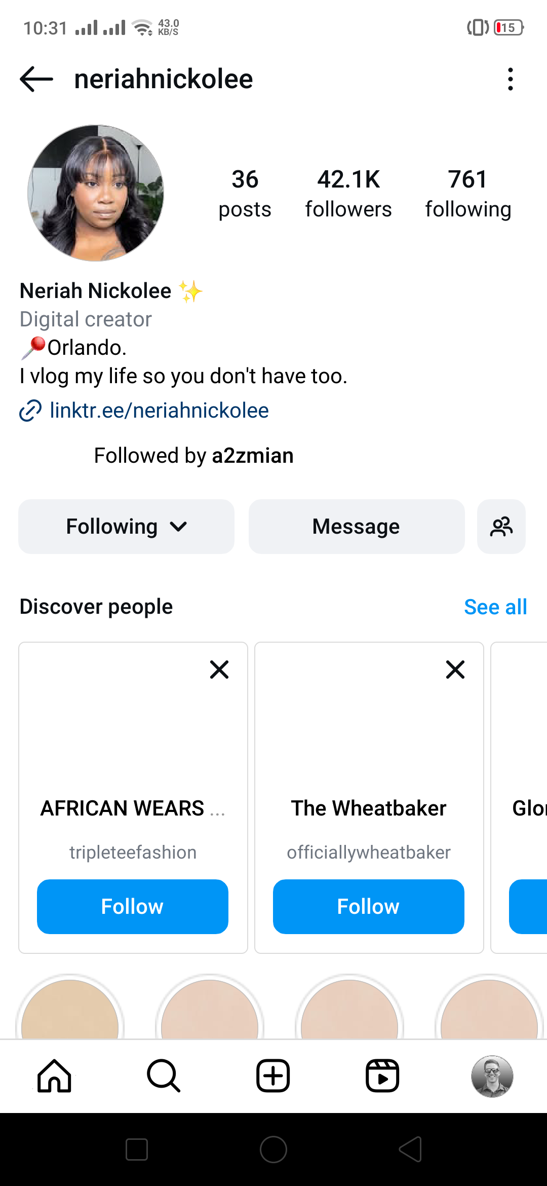Image resolution: width=547 pixels, height=1186 pixels.
Task: Tap the Message button
Action: point(357,527)
